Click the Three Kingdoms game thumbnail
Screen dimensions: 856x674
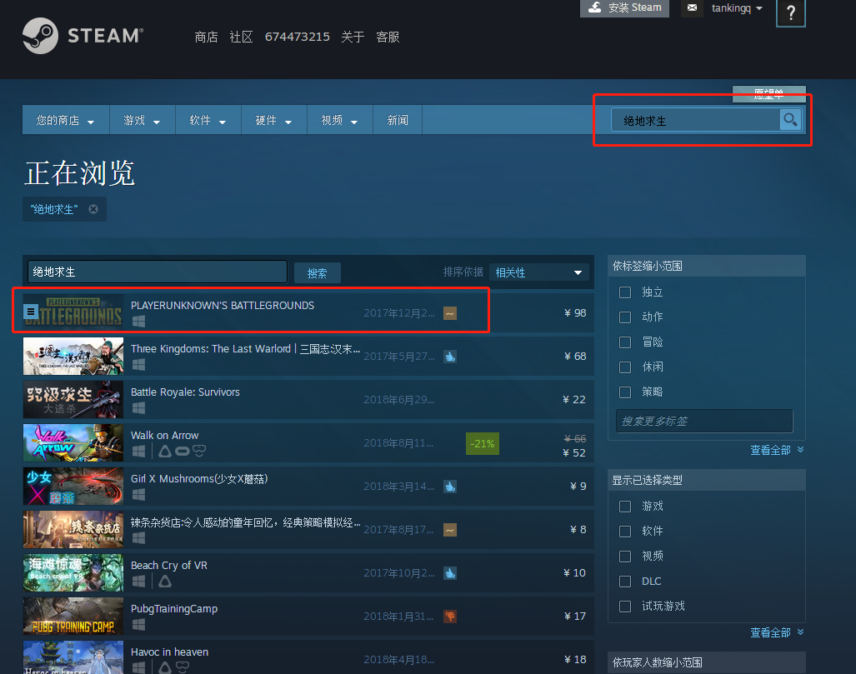point(73,357)
